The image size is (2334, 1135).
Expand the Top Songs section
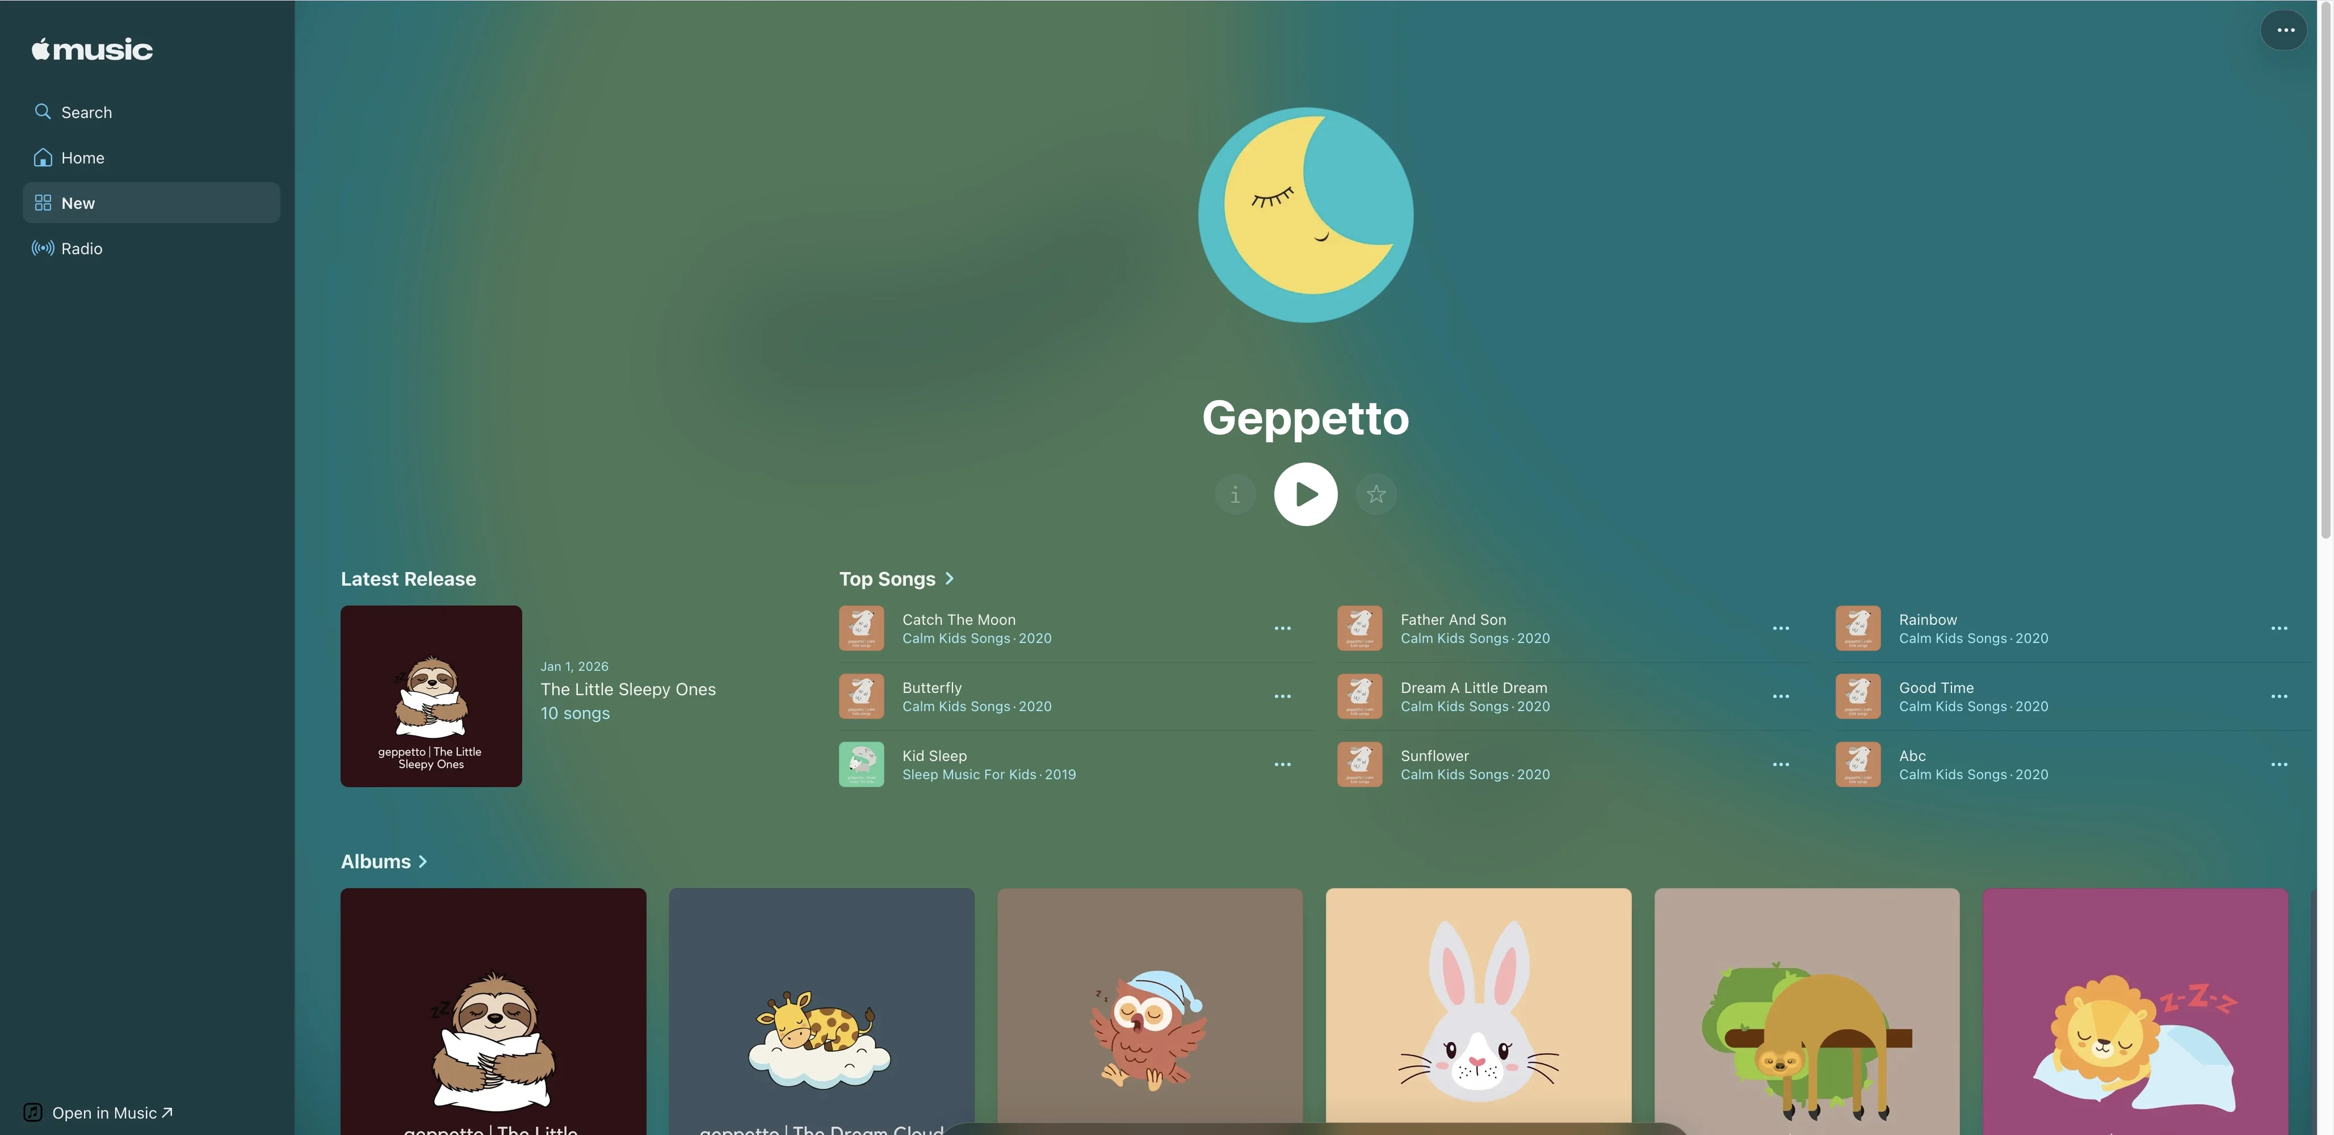click(x=896, y=579)
